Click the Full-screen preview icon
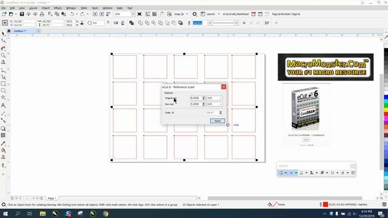 (139, 14)
